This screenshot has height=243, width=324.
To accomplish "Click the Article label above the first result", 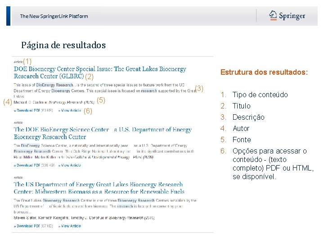I will pos(18,62).
